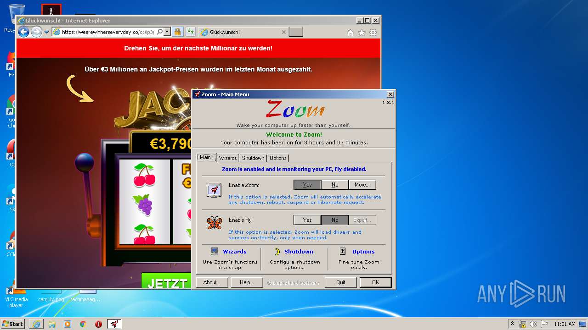Show hidden system tray icons
Image resolution: width=588 pixels, height=330 pixels.
(x=512, y=324)
